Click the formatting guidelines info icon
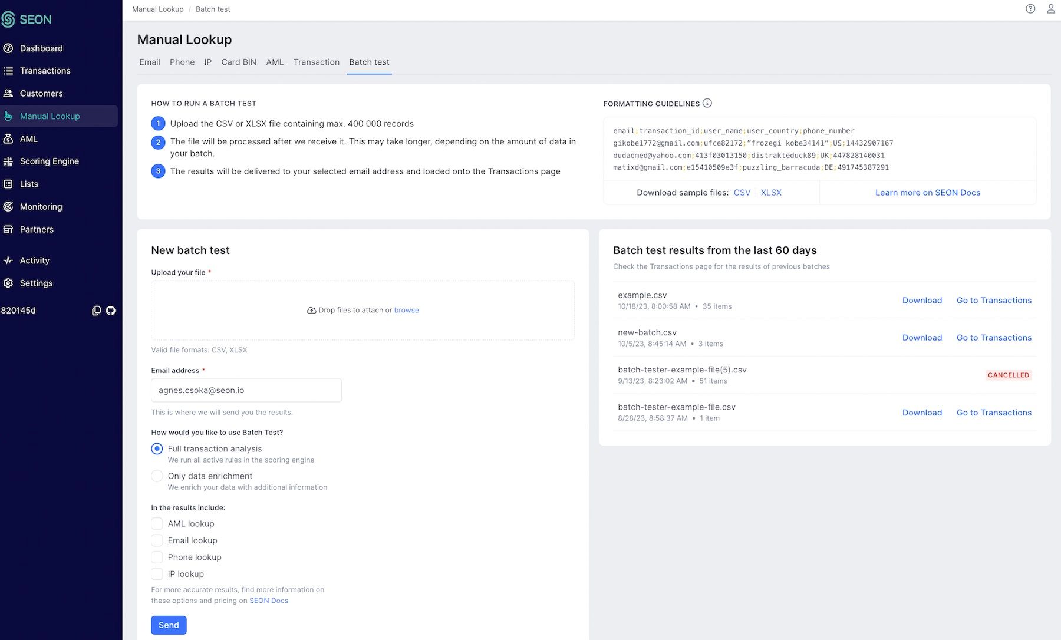 707,103
